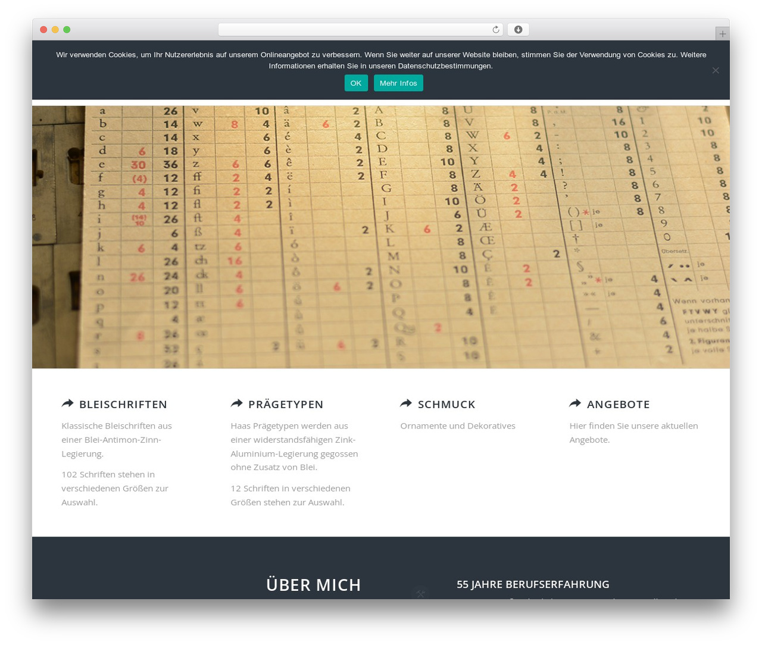Click the arrow icon beside Schmuck
This screenshot has width=762, height=645.
tap(406, 403)
